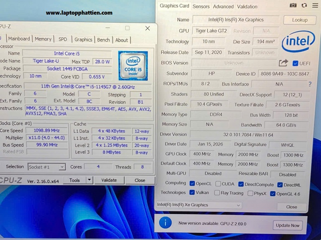The width and height of the screenshot is (321, 240).
Task: Toggle the Vulkan checkbox
Action: (192, 192)
